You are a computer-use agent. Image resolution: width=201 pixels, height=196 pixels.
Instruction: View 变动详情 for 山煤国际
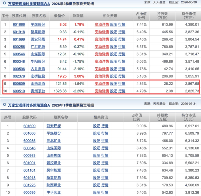pyautogui.click(x=102, y=54)
